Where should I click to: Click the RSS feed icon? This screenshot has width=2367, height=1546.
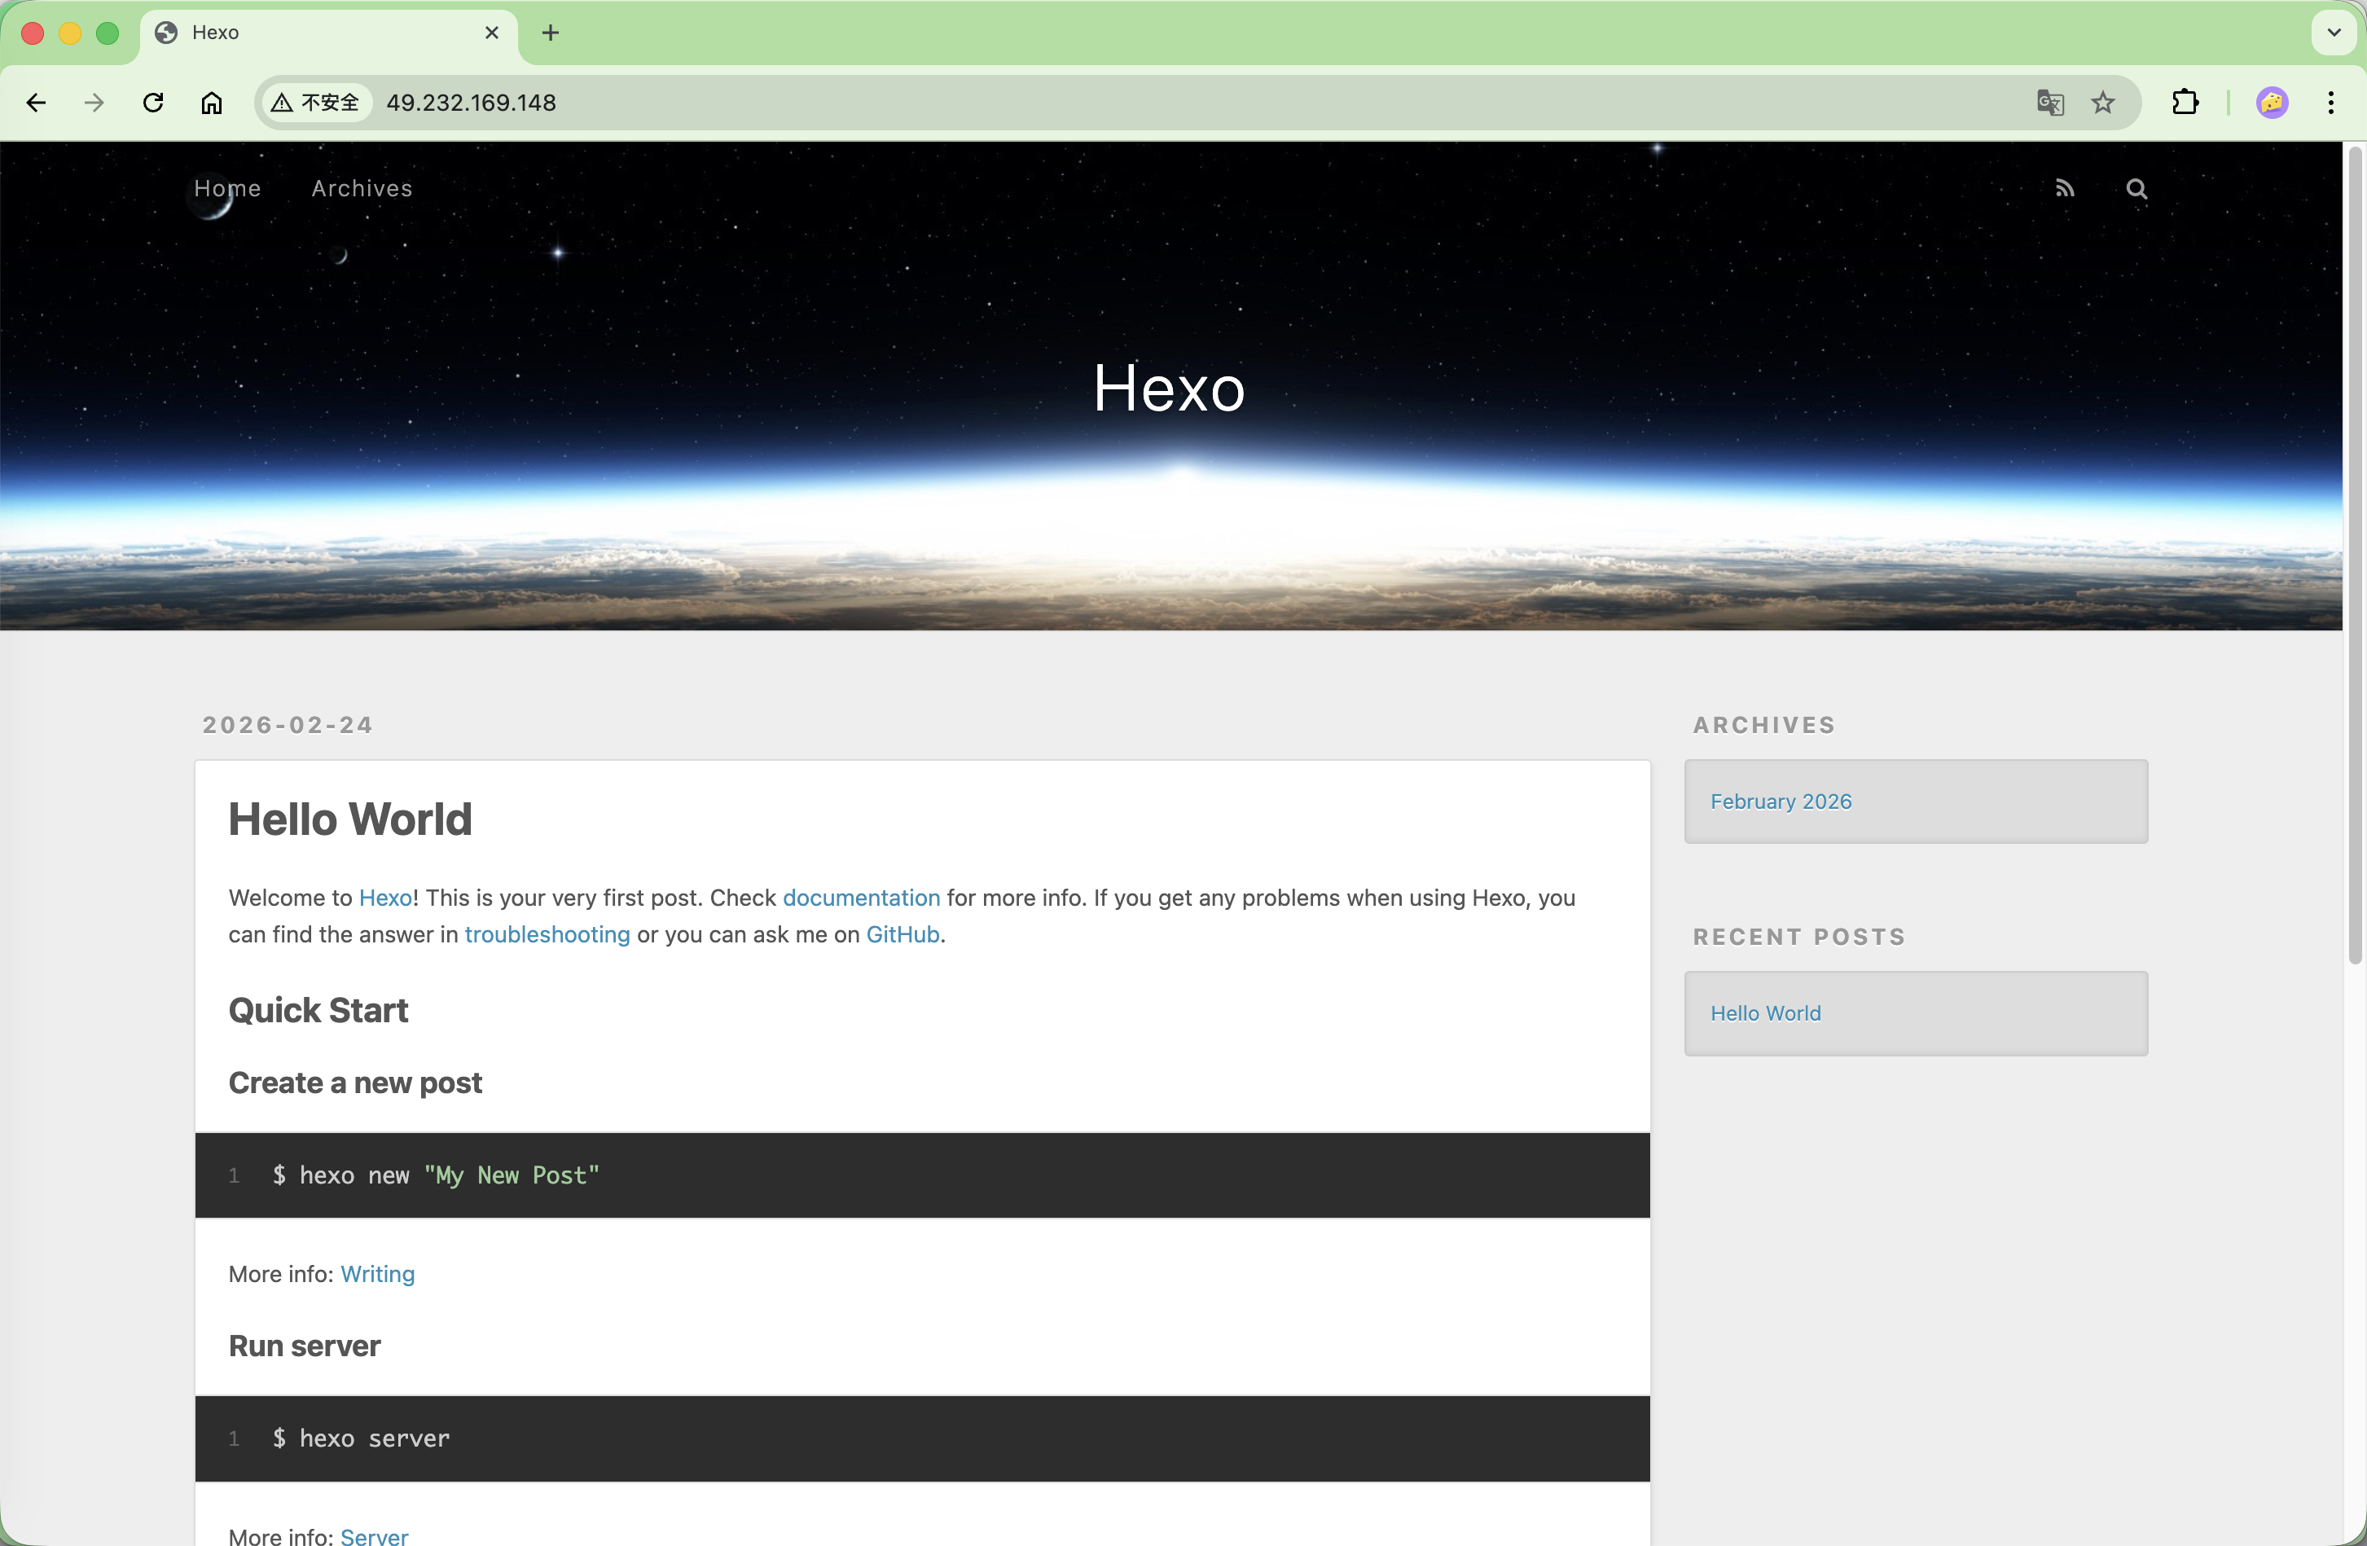(2065, 189)
